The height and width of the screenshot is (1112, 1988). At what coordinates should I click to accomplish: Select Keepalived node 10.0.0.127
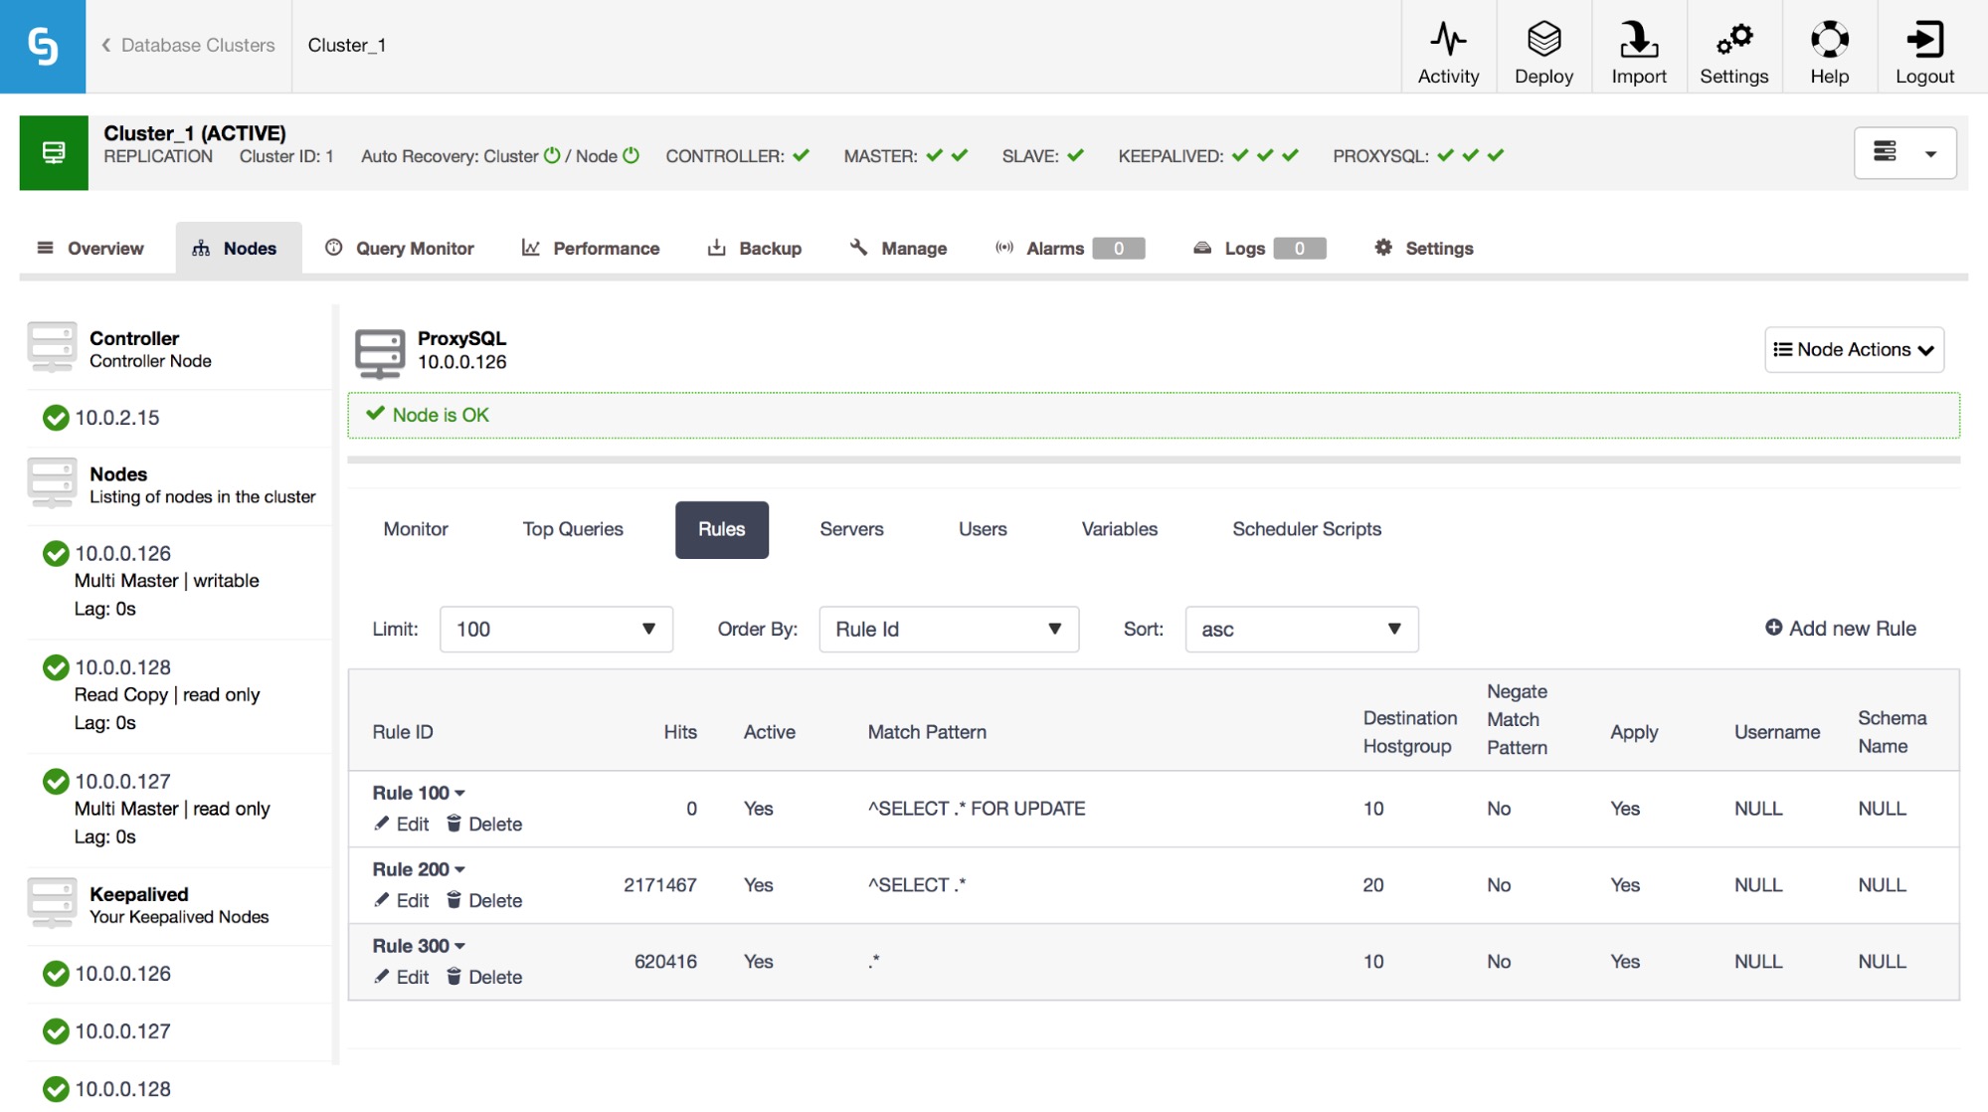click(x=122, y=1031)
